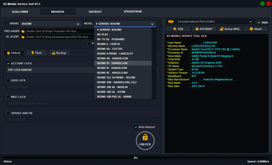Click the Bios Date line in log
The height and width of the screenshot is (165, 272).
(x=186, y=86)
